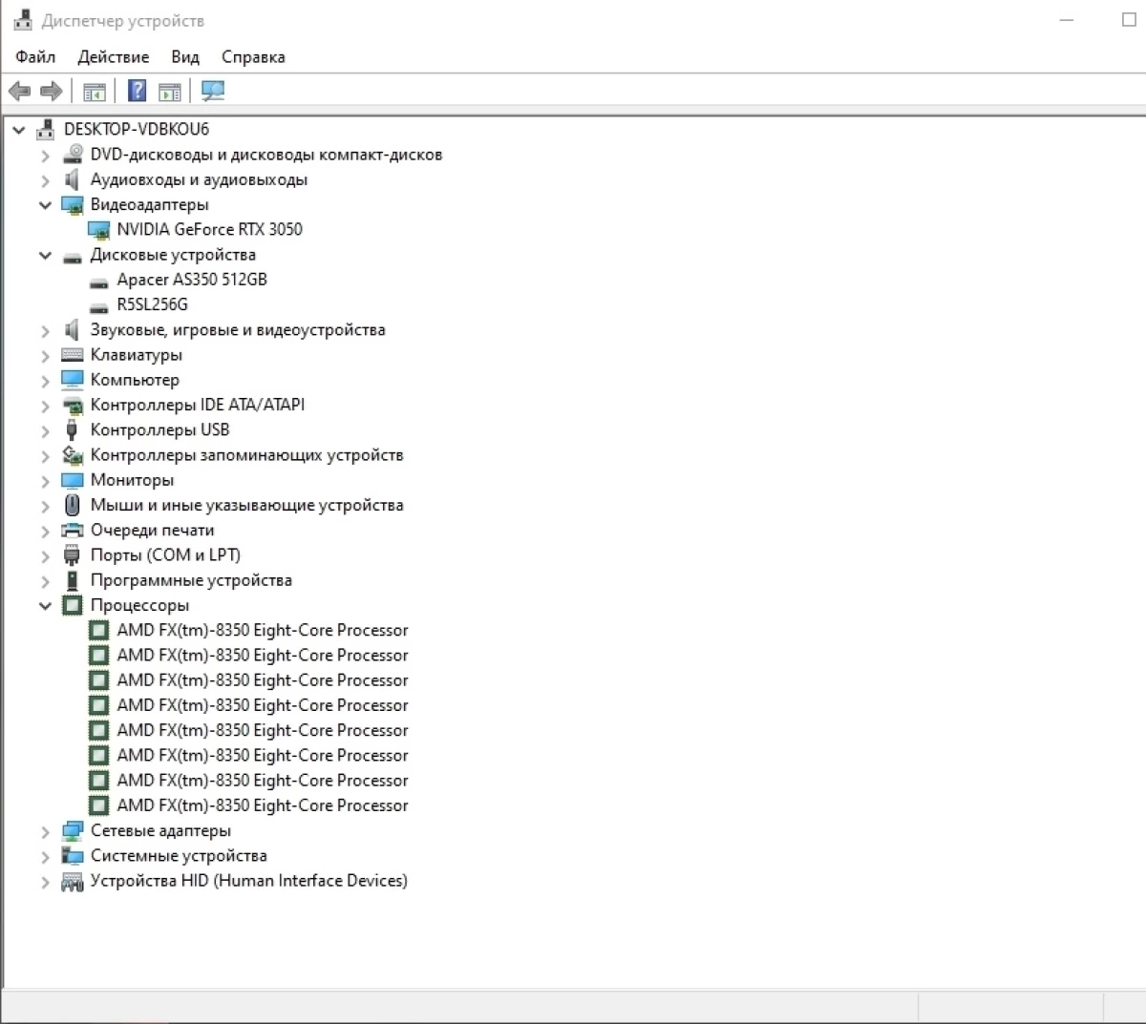The image size is (1146, 1024).
Task: Open the Вид menu
Action: point(185,56)
